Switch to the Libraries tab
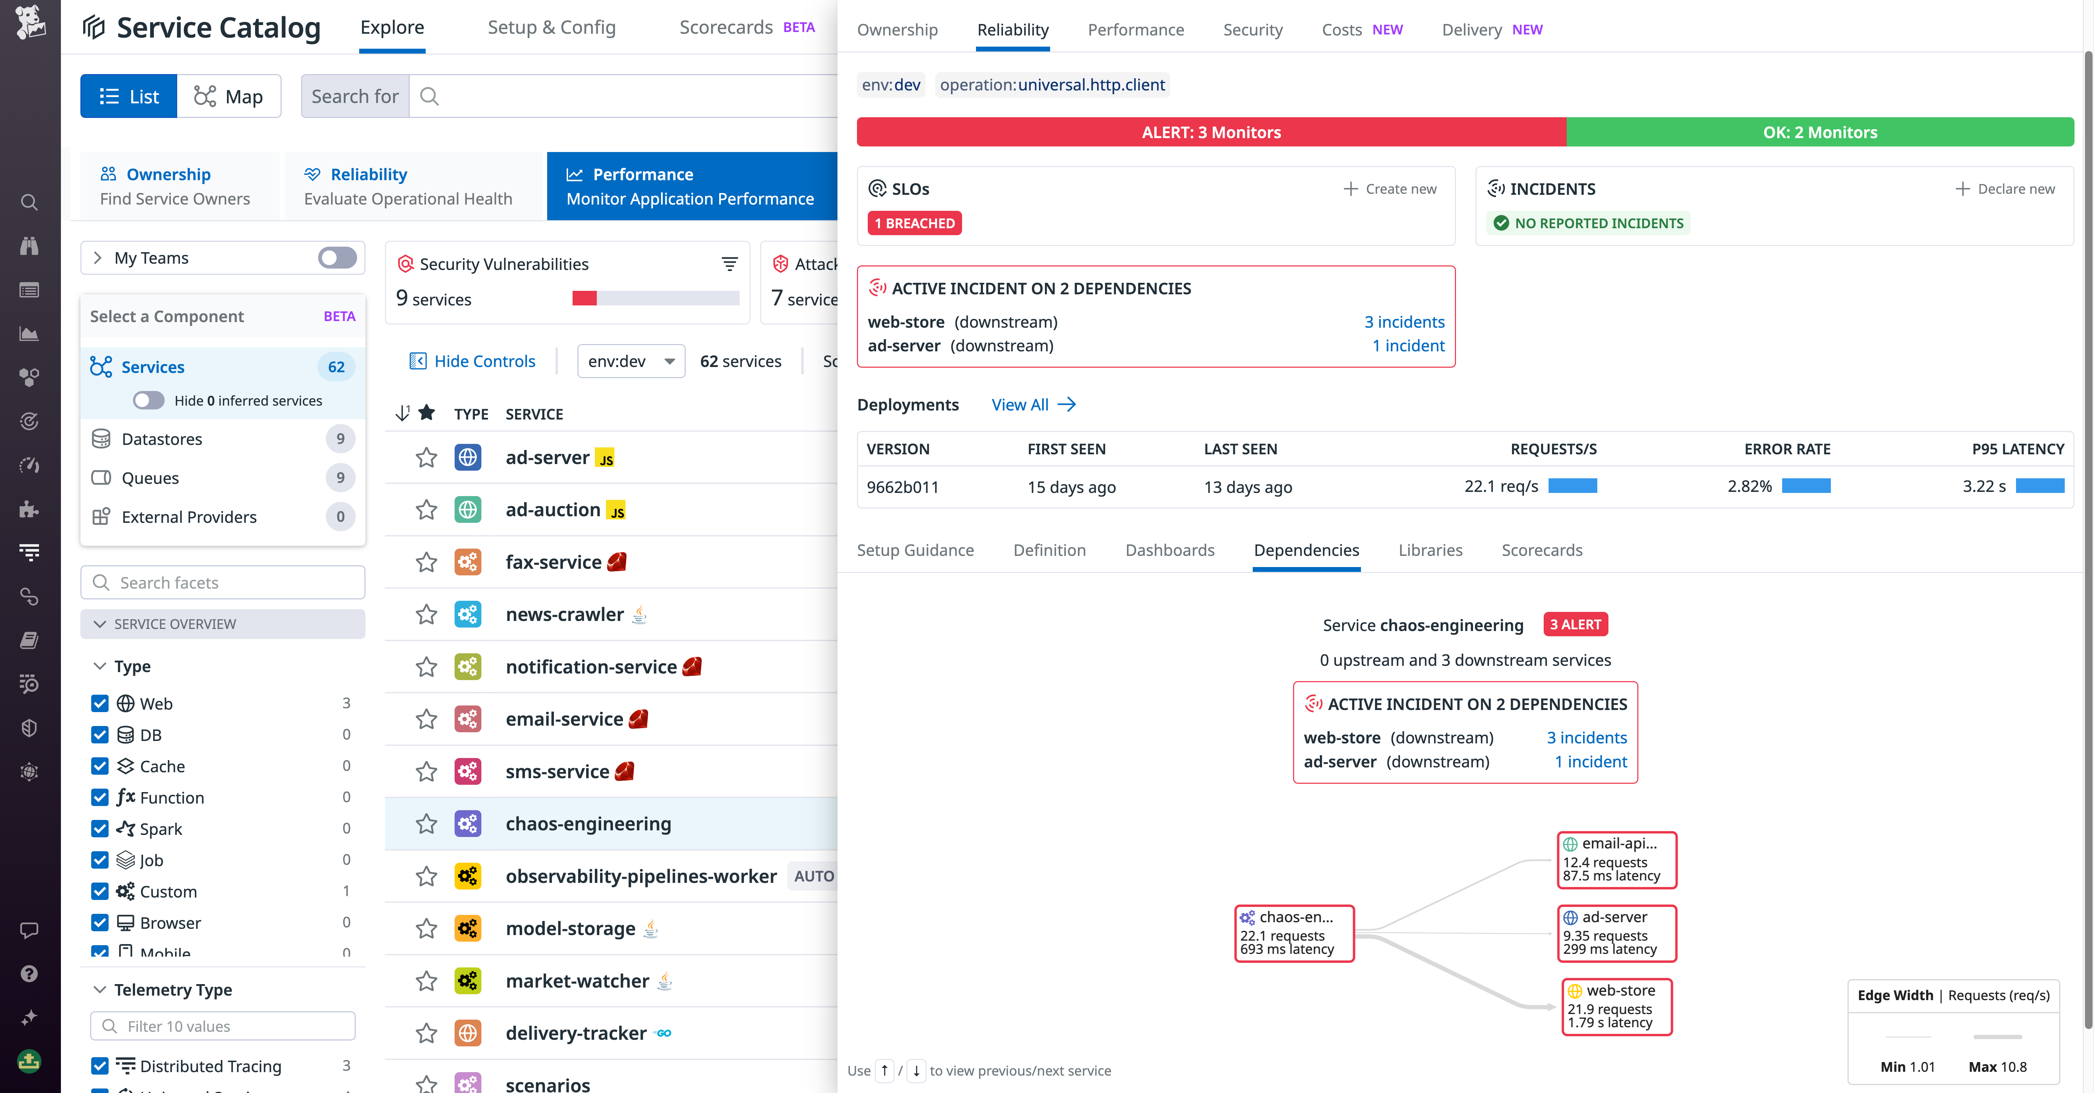Image resolution: width=2094 pixels, height=1093 pixels. [1431, 550]
